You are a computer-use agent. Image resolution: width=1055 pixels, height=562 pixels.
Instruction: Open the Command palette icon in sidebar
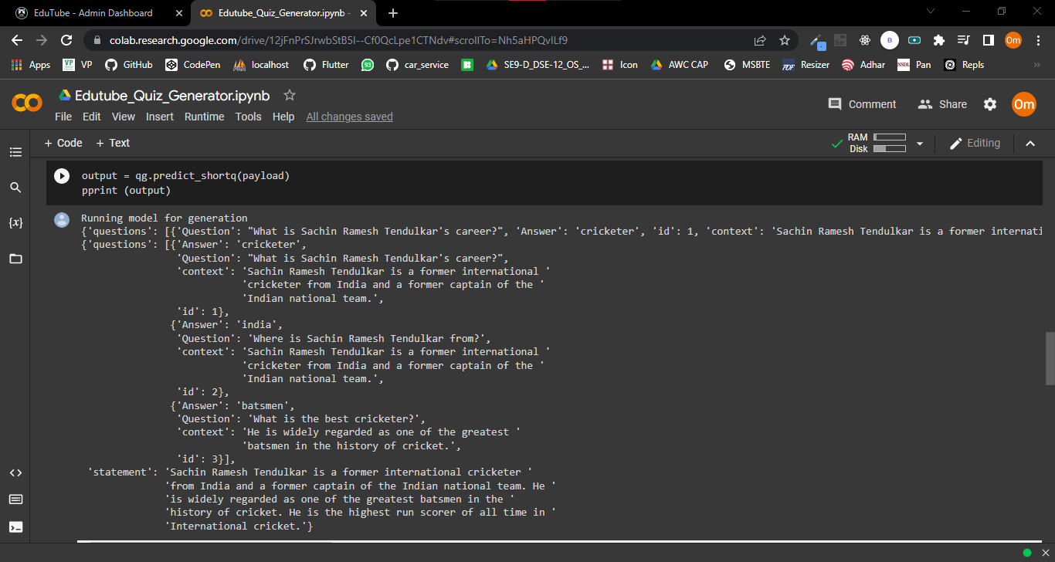[x=15, y=499]
